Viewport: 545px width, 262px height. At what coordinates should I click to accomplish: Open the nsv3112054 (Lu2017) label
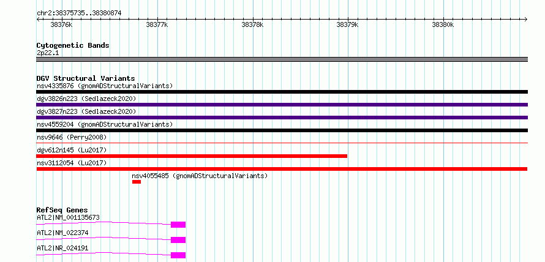pyautogui.click(x=71, y=163)
